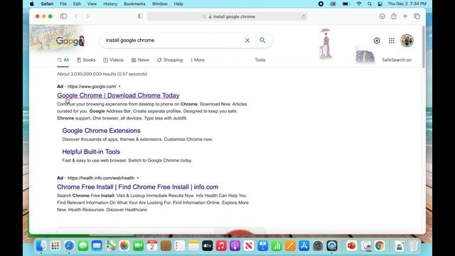Open Messages from the dock

pyautogui.click(x=83, y=246)
